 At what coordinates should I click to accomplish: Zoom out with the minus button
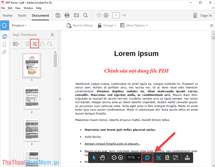(x=114, y=158)
